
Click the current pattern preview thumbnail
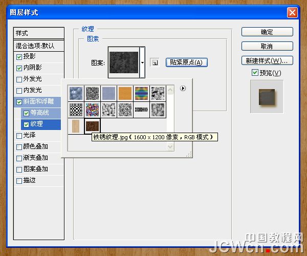tap(124, 62)
